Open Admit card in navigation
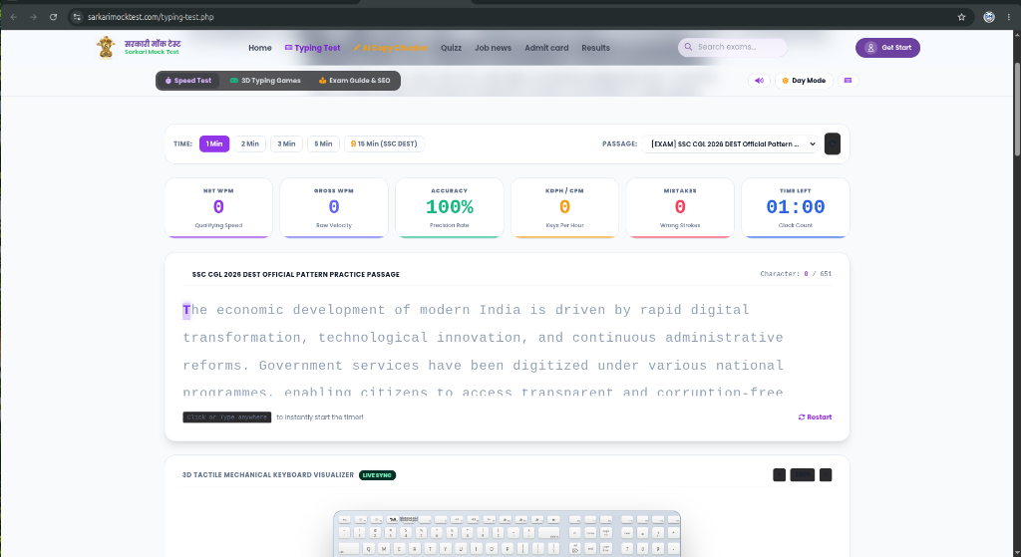The height and width of the screenshot is (557, 1021). (x=546, y=48)
